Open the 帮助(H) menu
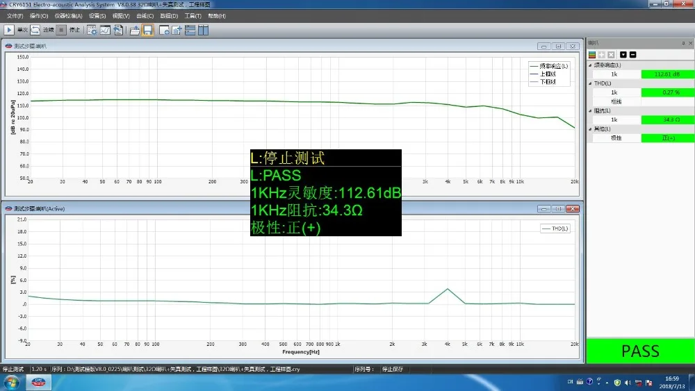The image size is (695, 391). tap(217, 16)
